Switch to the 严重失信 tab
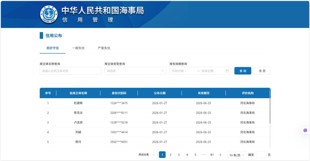Viewport: 310px width, 161px height. click(104, 48)
